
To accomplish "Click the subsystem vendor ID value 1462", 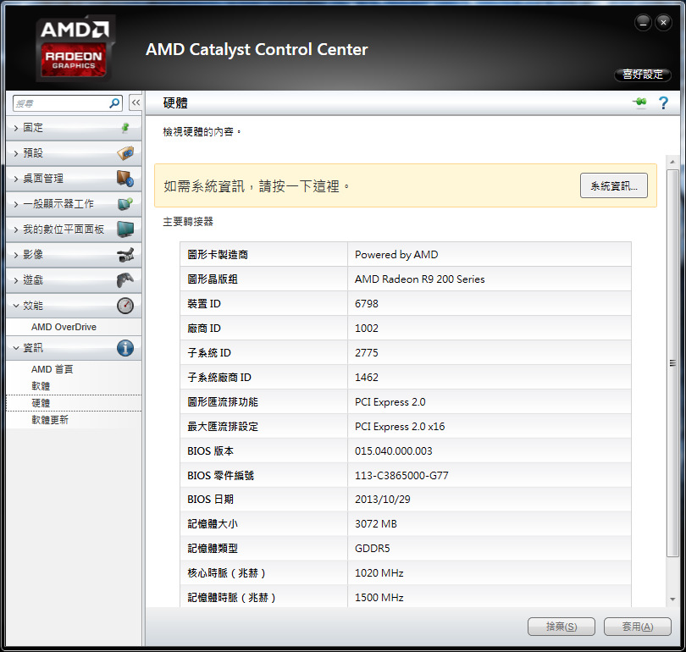I will (x=367, y=377).
